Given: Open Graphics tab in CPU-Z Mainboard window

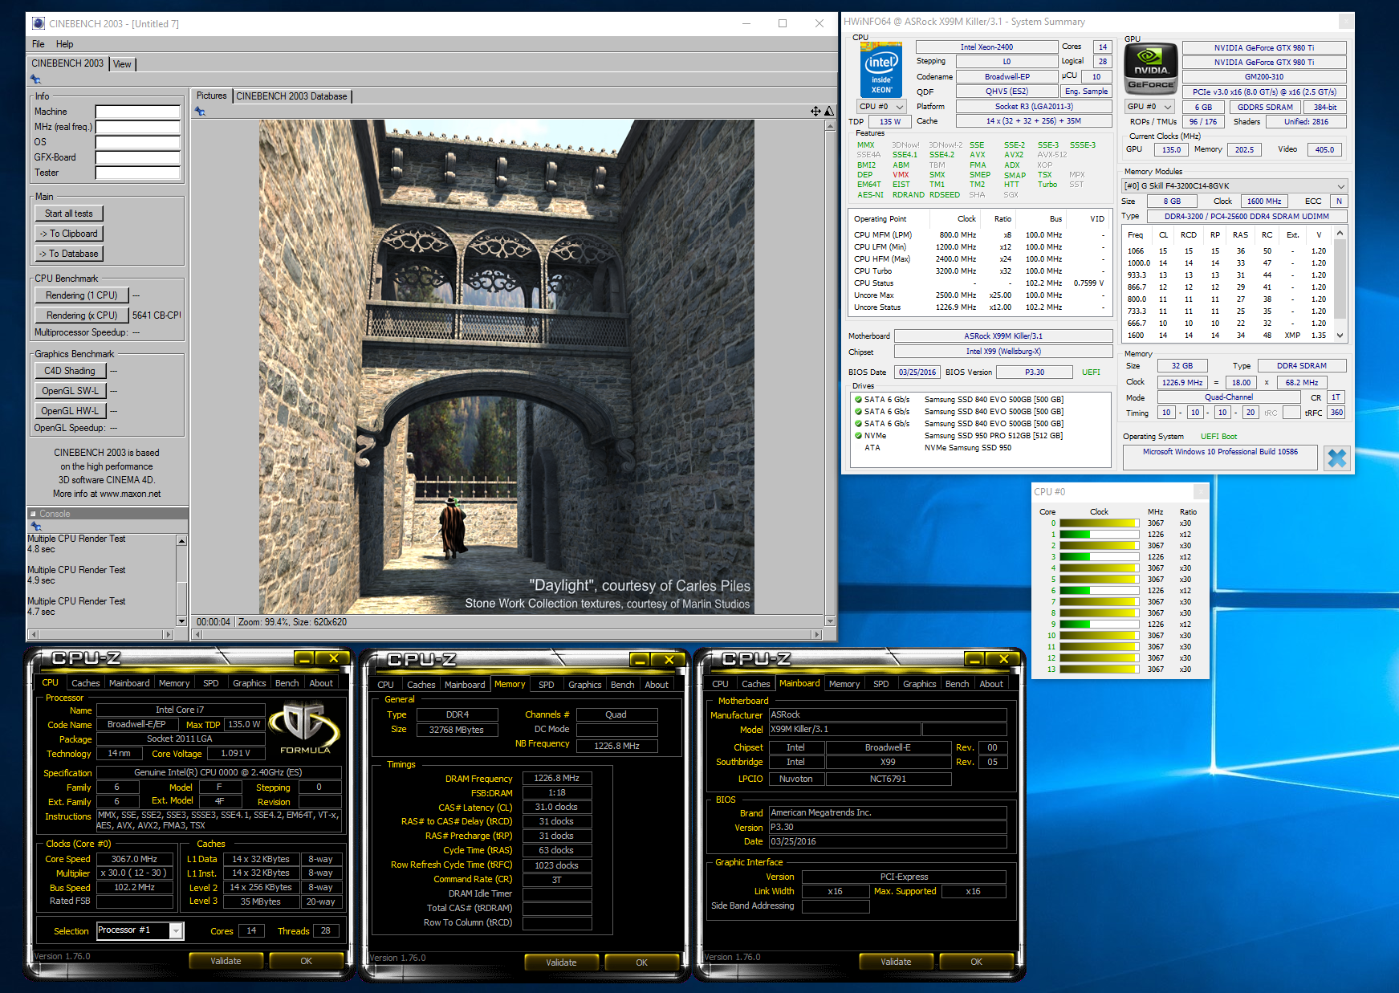Looking at the screenshot, I should pyautogui.click(x=920, y=684).
